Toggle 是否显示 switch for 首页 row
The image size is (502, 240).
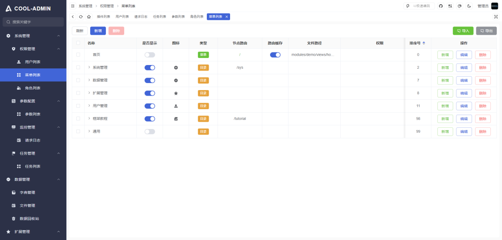tap(150, 55)
